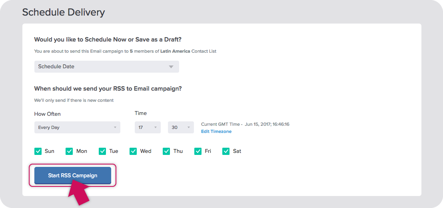Toggle the Wed checkbox
443x208 pixels.
[x=133, y=151]
